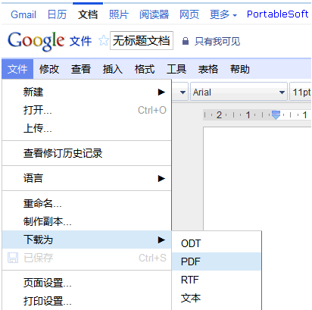Viewport: 312px width, 310px height.
Task: Open 页面设置... dialog
Action: [87, 283]
